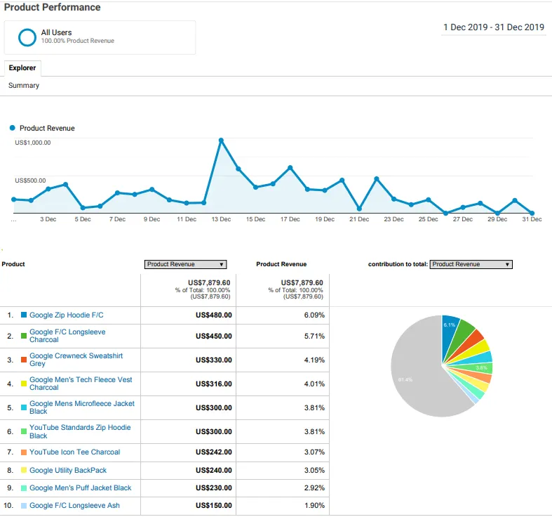Click the US$330.00 revenue cell

click(x=214, y=360)
